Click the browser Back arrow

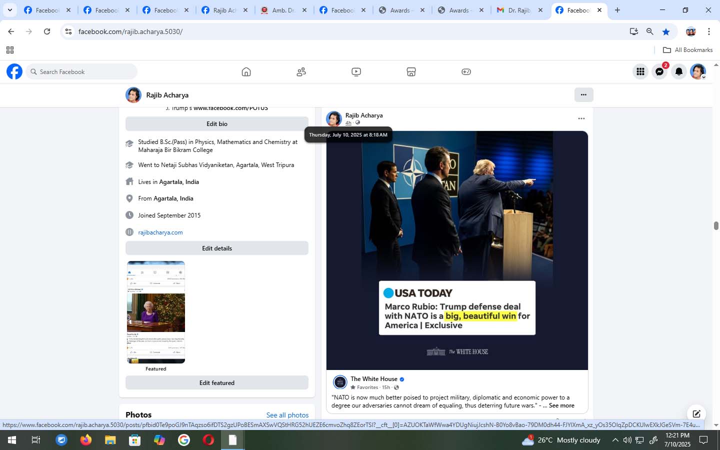[11, 31]
